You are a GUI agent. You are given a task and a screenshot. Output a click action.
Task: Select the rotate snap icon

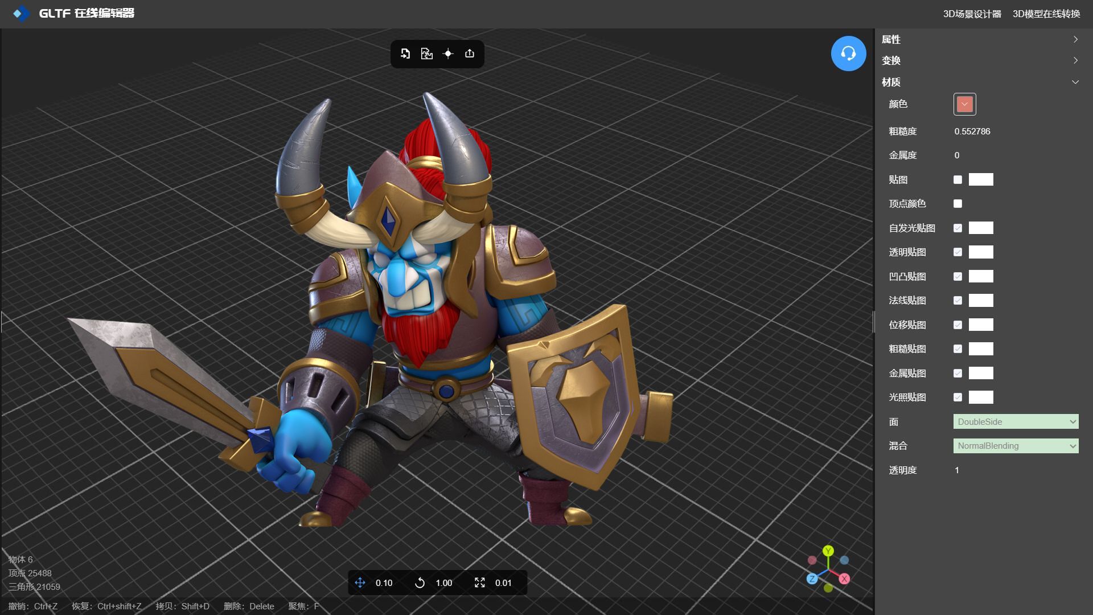click(x=420, y=583)
